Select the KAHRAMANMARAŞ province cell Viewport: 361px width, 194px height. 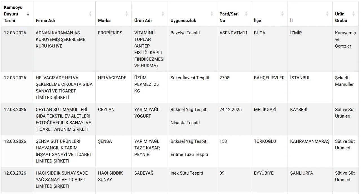coord(310,141)
